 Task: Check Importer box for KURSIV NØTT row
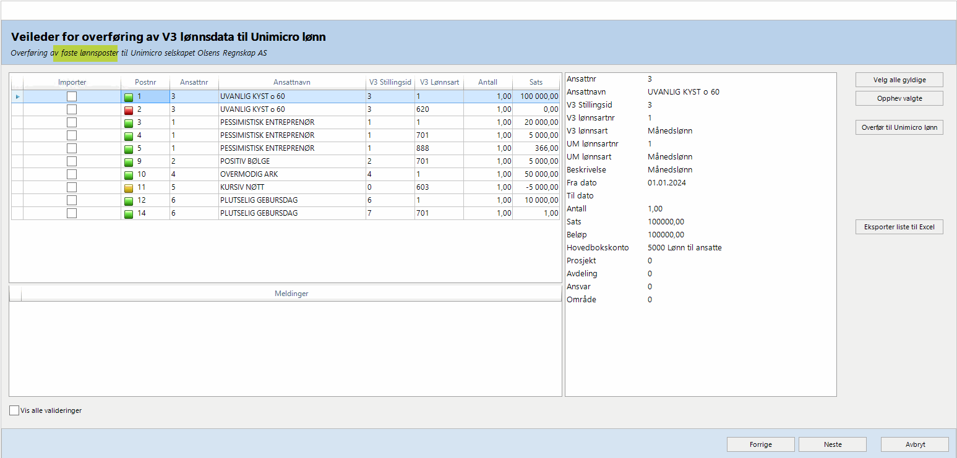tap(72, 187)
